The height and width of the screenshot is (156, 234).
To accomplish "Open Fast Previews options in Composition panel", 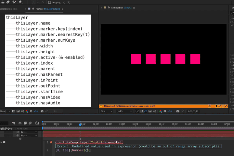I will tap(137, 111).
